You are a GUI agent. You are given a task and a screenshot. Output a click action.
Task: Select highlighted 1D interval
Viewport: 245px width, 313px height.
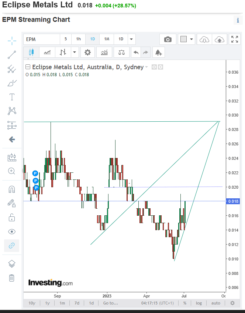(x=93, y=39)
